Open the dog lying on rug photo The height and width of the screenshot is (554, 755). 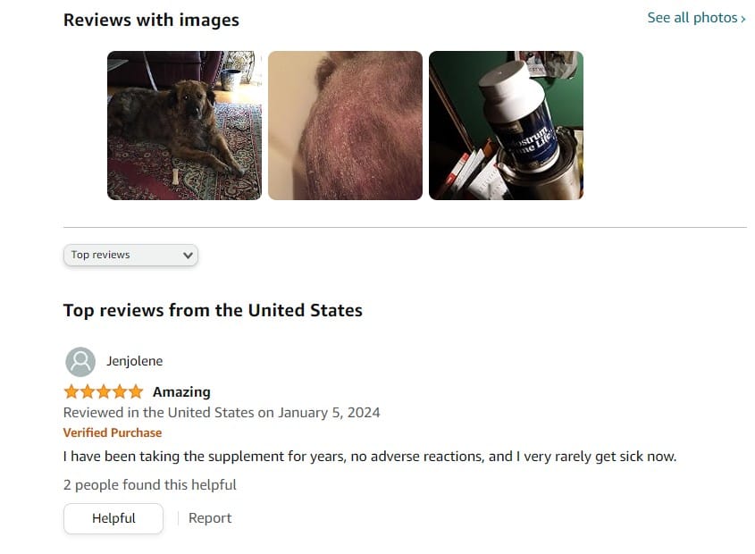184,125
